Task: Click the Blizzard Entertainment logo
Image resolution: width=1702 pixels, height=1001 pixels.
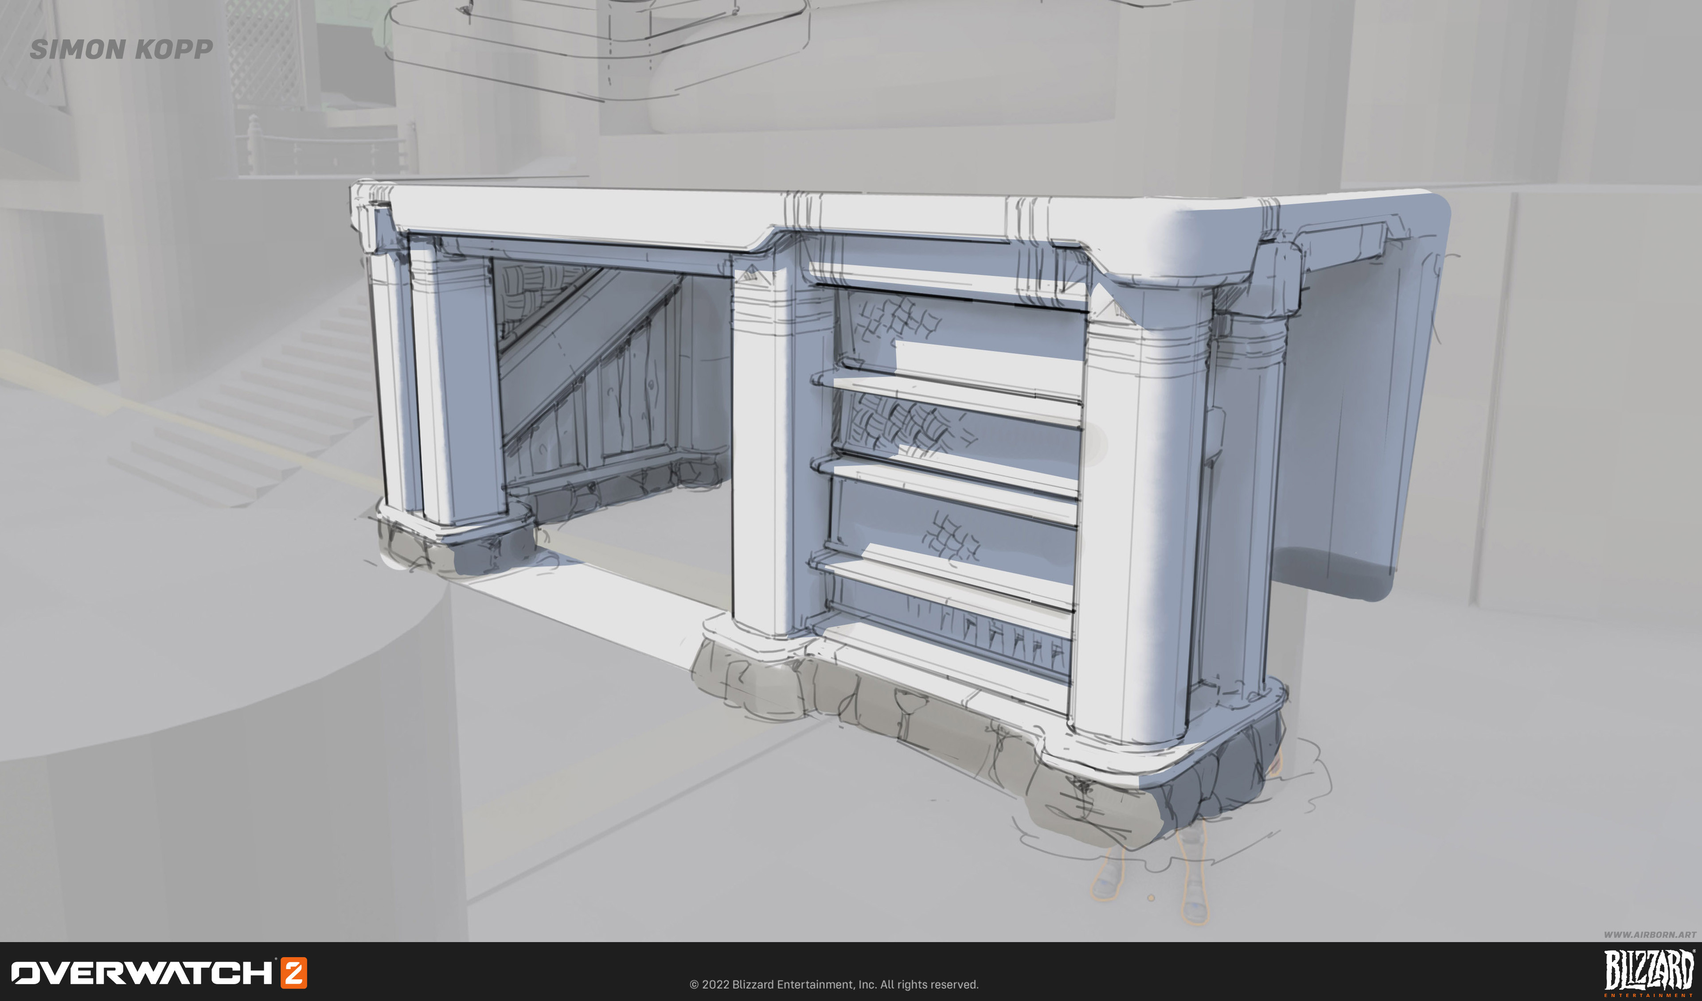Action: [1649, 973]
